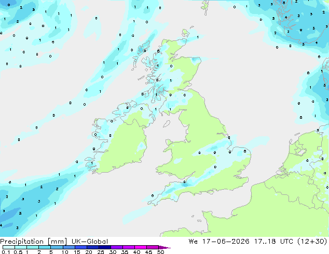The width and height of the screenshot is (329, 254).
Task: Select the "UK-Global" model name text
Action: [90, 242]
